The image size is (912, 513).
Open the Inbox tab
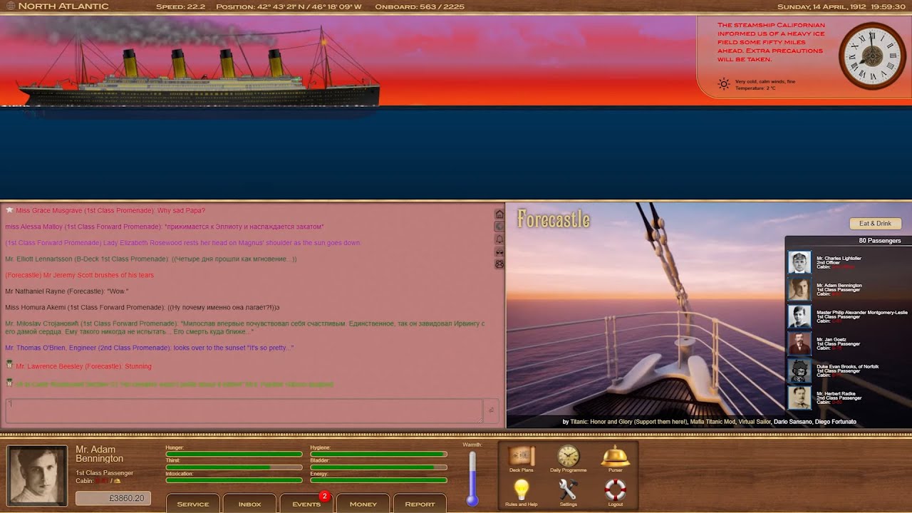pos(249,503)
